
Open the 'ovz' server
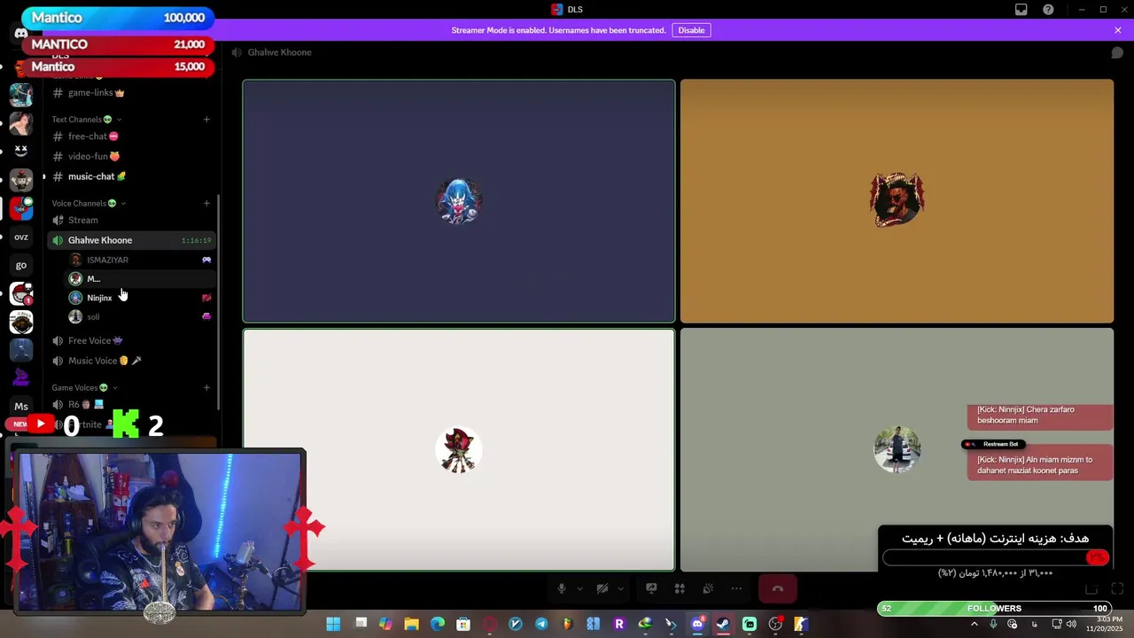pos(21,237)
